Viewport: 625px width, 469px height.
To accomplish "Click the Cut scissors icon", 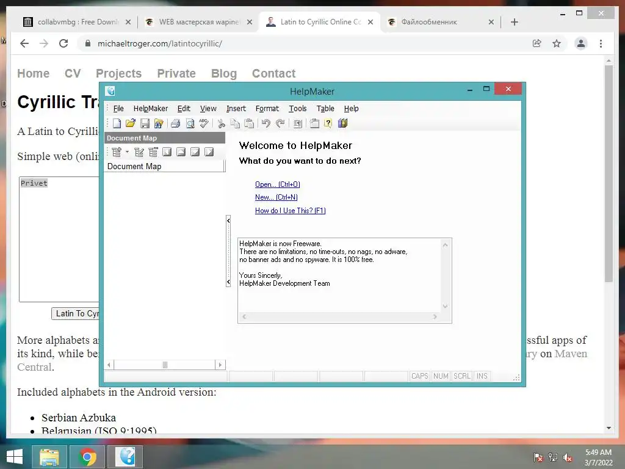I will tap(221, 123).
